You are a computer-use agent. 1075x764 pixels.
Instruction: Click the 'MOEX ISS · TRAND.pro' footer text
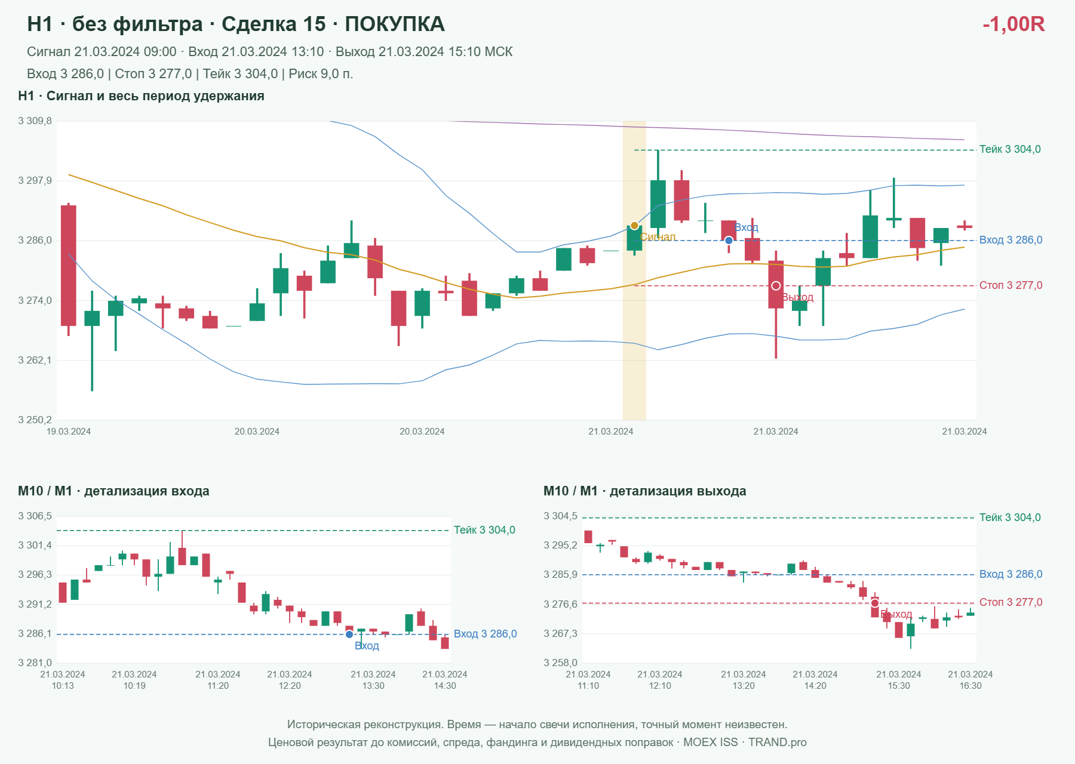745,743
